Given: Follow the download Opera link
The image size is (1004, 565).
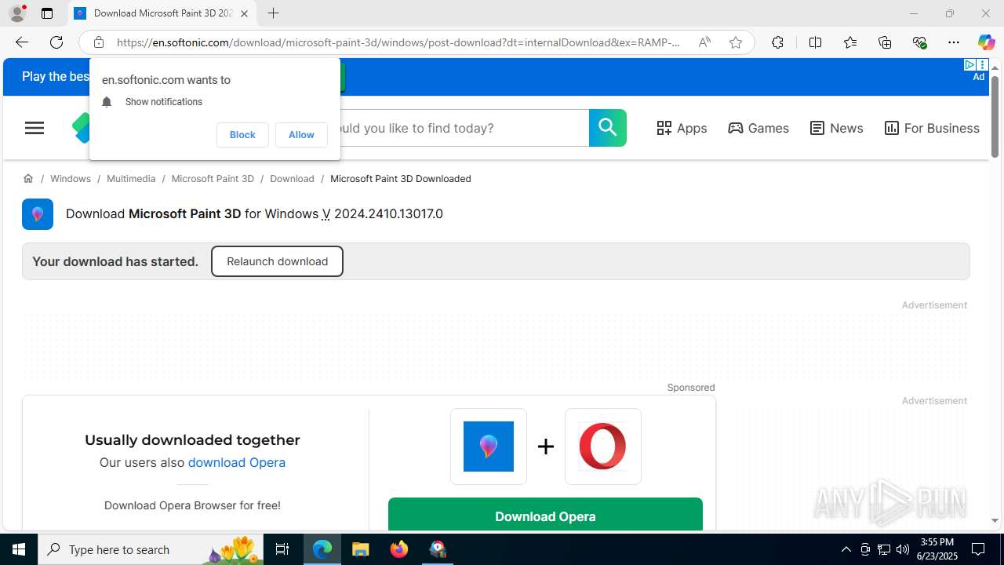Looking at the screenshot, I should 236,462.
